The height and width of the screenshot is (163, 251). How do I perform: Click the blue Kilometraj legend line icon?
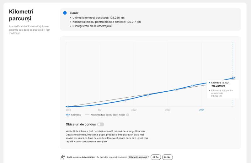click(68, 115)
